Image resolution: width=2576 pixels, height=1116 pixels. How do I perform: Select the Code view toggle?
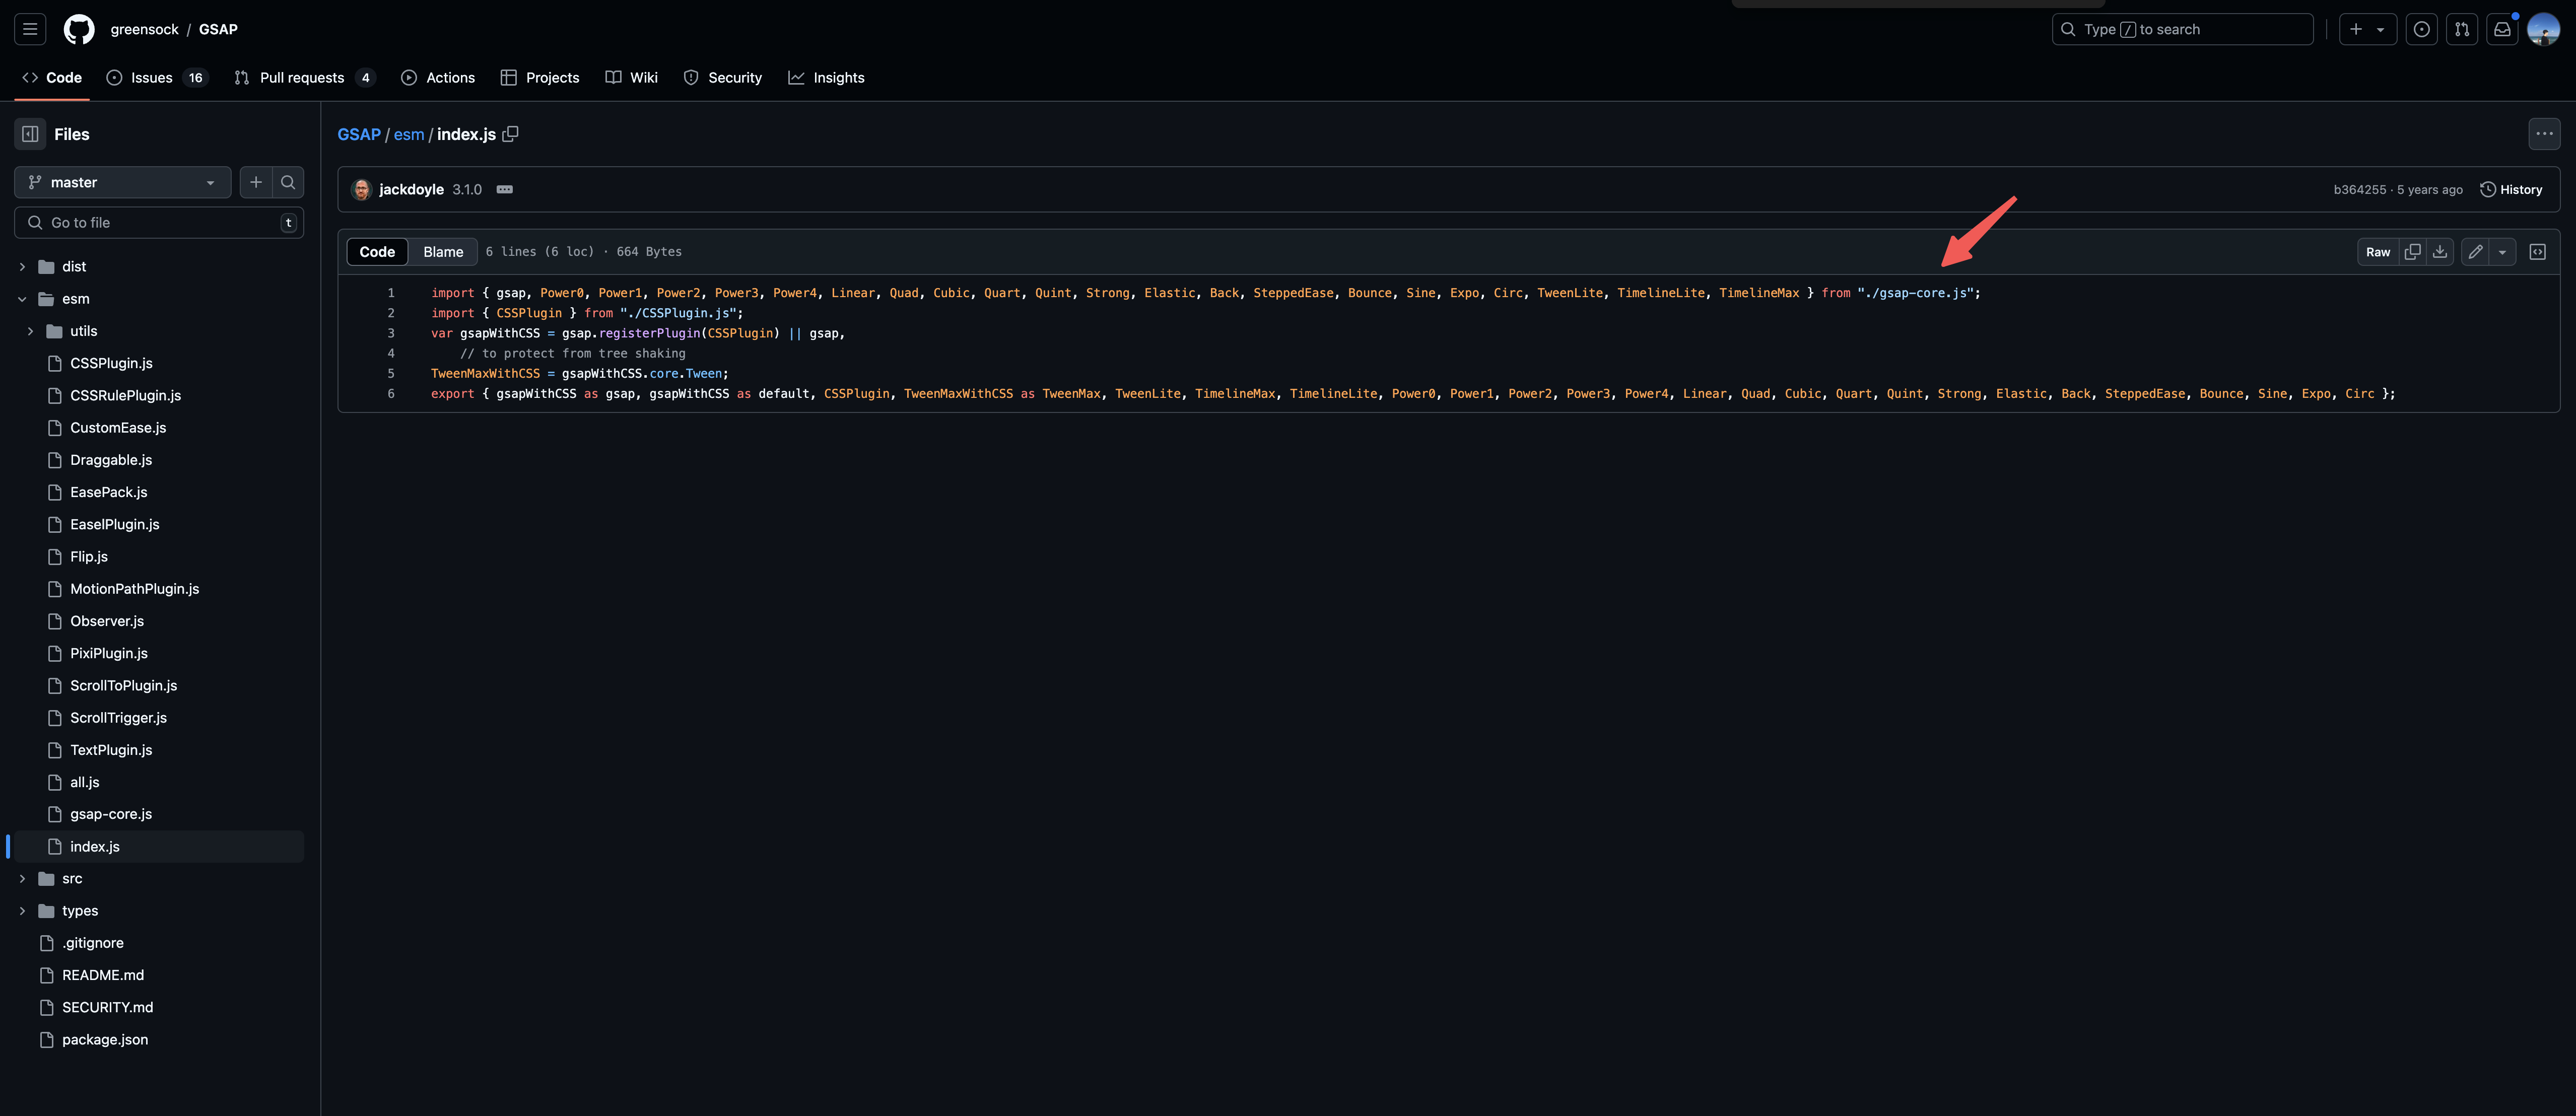[x=377, y=252]
